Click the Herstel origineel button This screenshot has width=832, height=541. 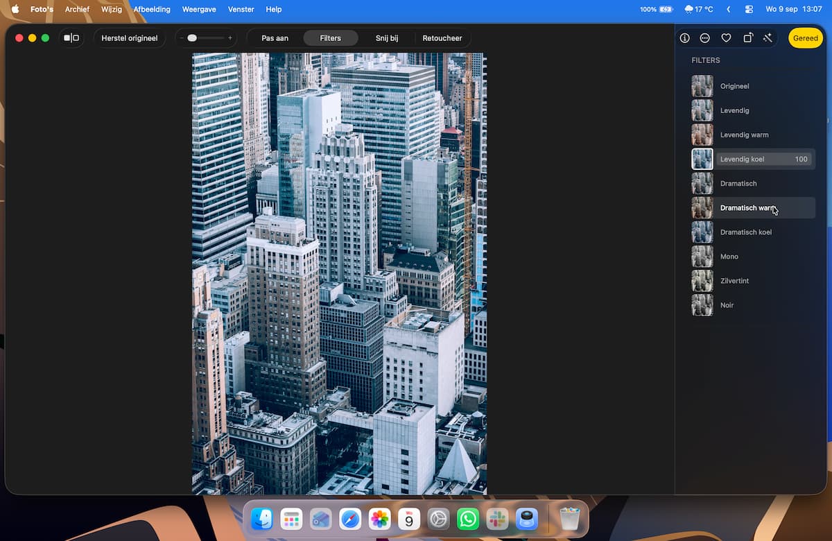[130, 38]
